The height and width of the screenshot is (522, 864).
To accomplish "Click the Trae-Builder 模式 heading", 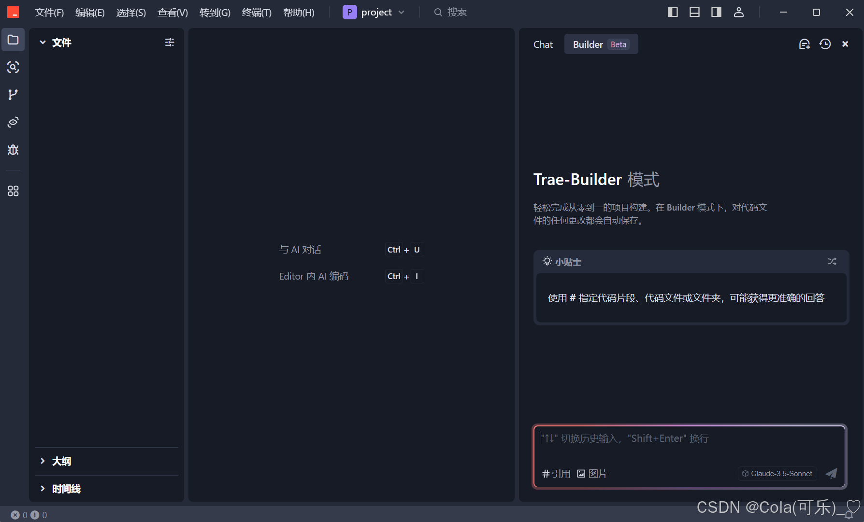I will [x=596, y=180].
